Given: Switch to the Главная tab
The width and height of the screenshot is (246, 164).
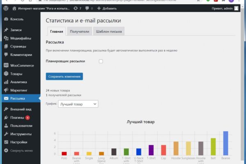Looking at the screenshot, I should pos(57,32).
